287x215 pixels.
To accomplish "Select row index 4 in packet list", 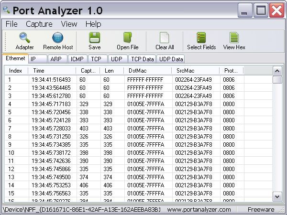I will click(138, 104).
